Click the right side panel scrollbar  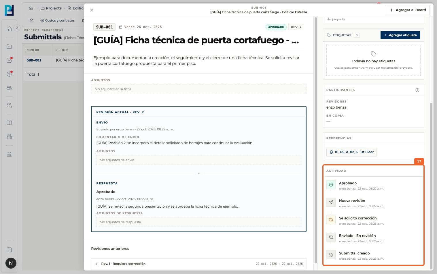[x=431, y=186]
